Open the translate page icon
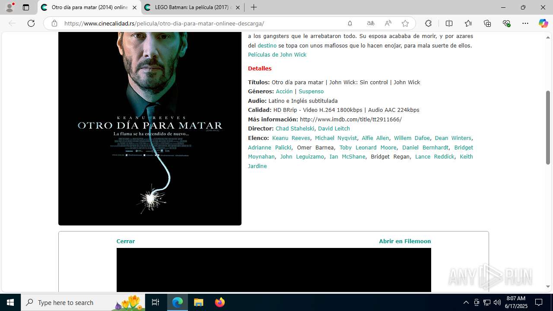Image resolution: width=553 pixels, height=311 pixels. coord(371,23)
